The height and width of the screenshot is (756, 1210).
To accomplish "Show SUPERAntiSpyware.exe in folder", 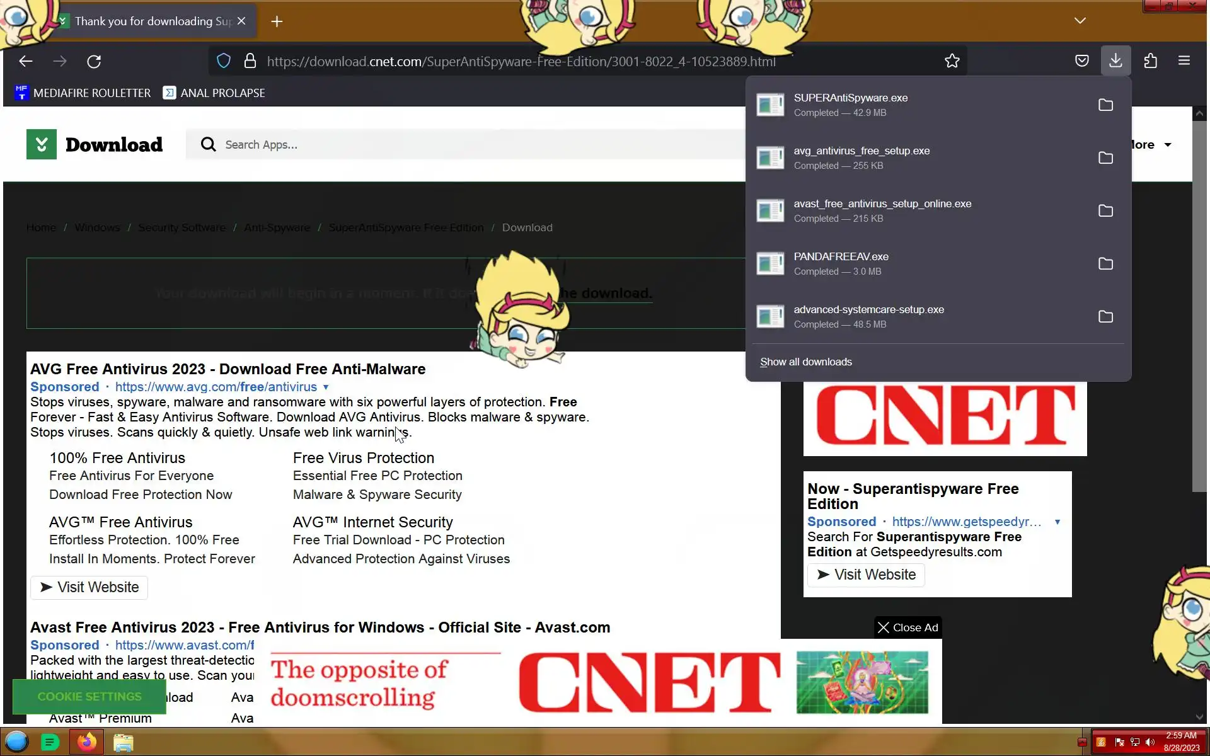I will (1105, 105).
